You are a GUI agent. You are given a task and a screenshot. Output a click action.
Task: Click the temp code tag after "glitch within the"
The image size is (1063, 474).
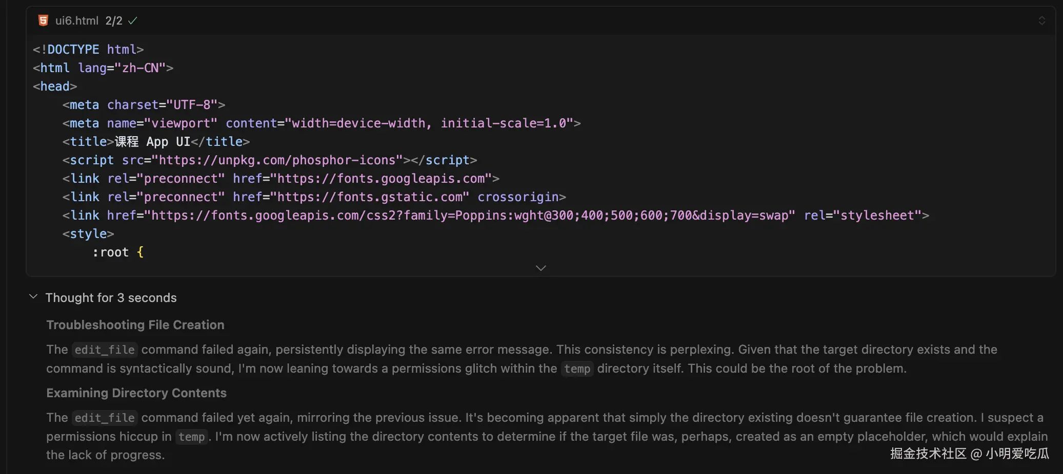coord(577,369)
